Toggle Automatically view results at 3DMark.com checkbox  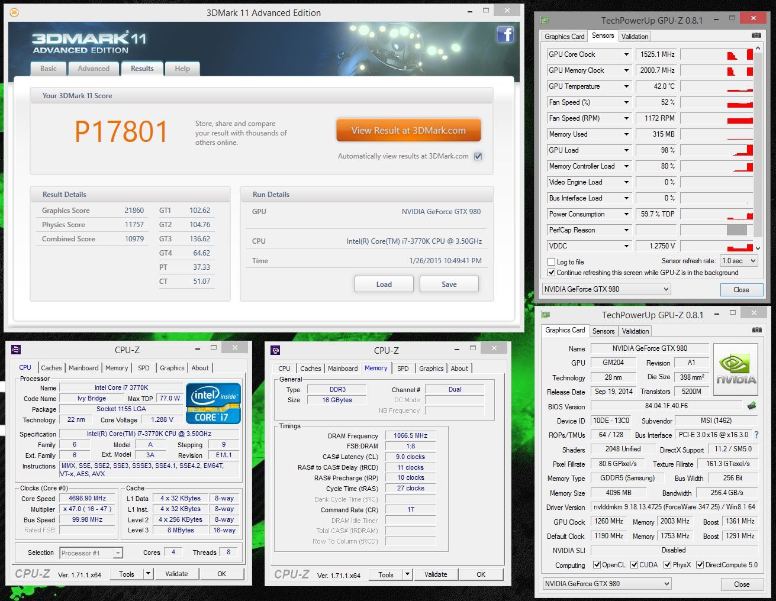tap(478, 156)
